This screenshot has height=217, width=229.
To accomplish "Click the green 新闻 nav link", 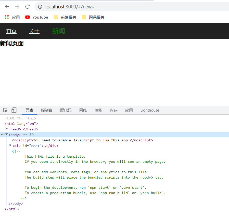I will tap(59, 31).
